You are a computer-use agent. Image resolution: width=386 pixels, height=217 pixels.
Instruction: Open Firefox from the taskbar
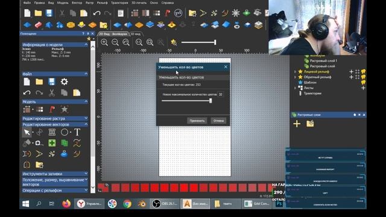click(x=66, y=204)
